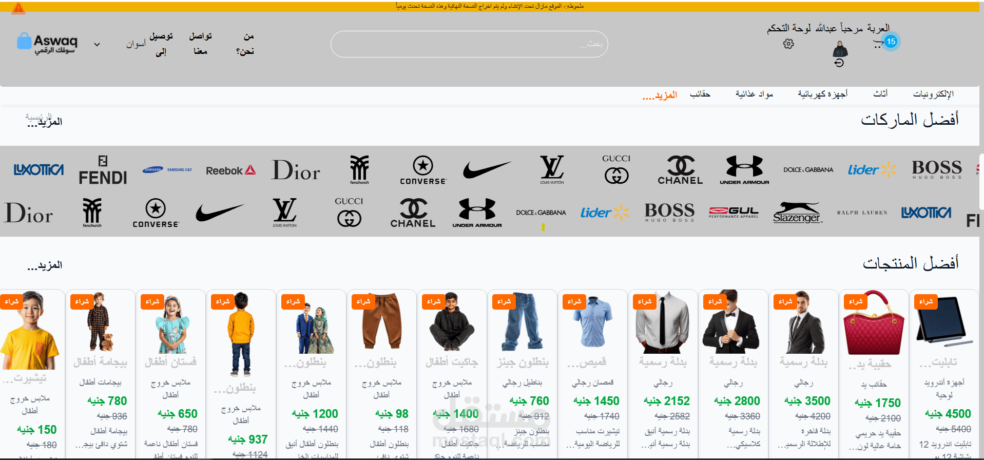
Task: Click the buy tag on shirt 1450 card
Action: point(574,302)
